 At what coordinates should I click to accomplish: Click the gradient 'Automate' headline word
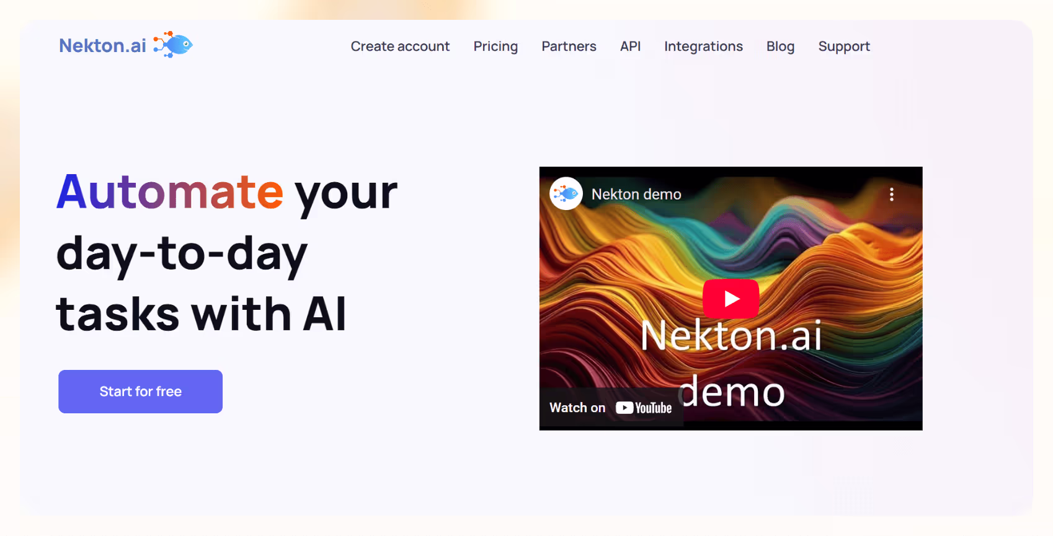coord(170,192)
